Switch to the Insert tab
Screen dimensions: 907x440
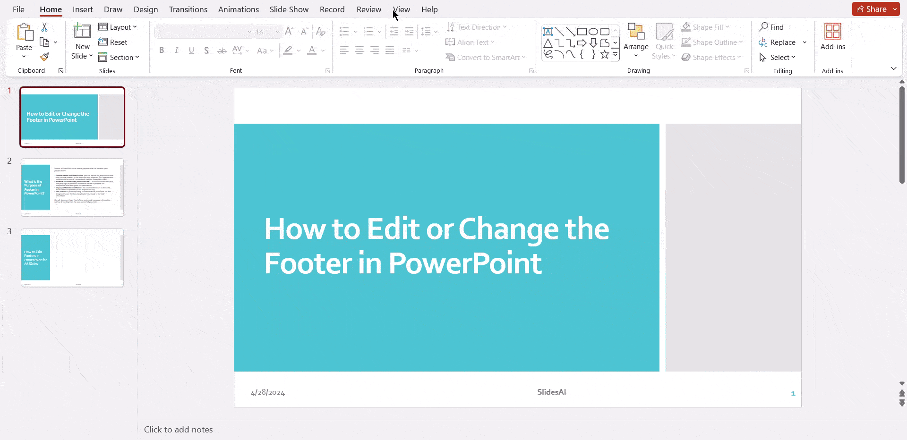[x=83, y=9]
